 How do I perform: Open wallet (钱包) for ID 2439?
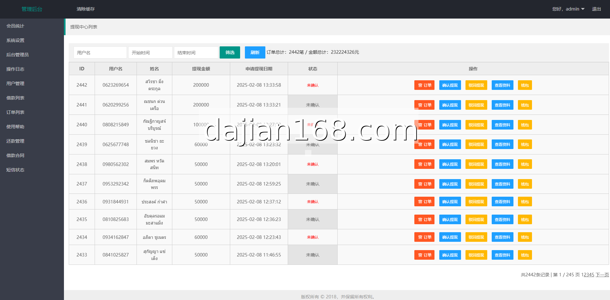point(525,144)
